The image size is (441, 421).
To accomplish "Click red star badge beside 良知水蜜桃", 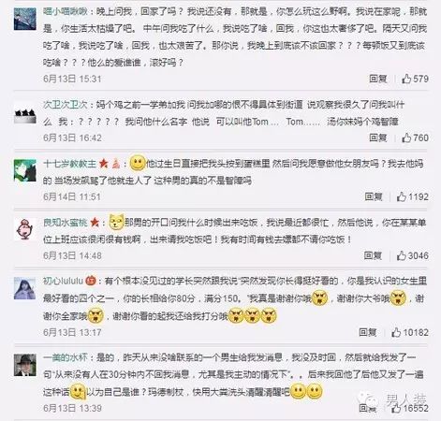I will pos(95,223).
